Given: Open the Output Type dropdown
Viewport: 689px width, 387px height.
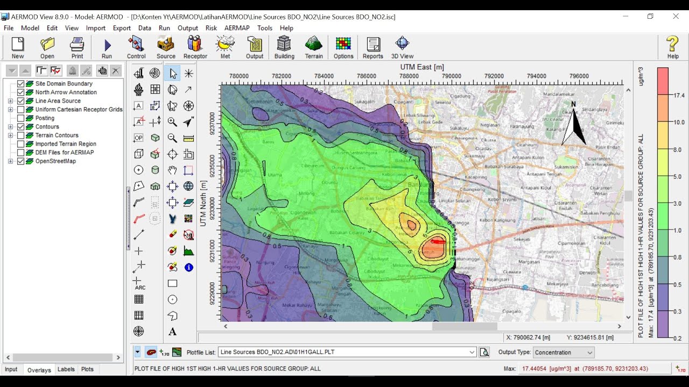Looking at the screenshot, I should pyautogui.click(x=590, y=353).
